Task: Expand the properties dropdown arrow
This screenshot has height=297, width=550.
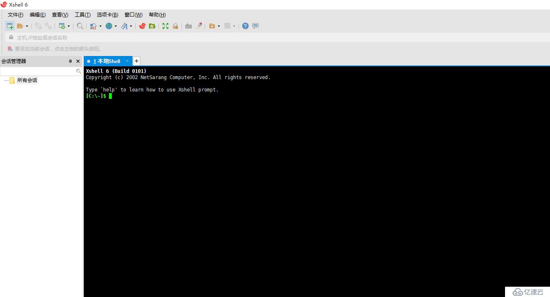Action: pyautogui.click(x=69, y=26)
